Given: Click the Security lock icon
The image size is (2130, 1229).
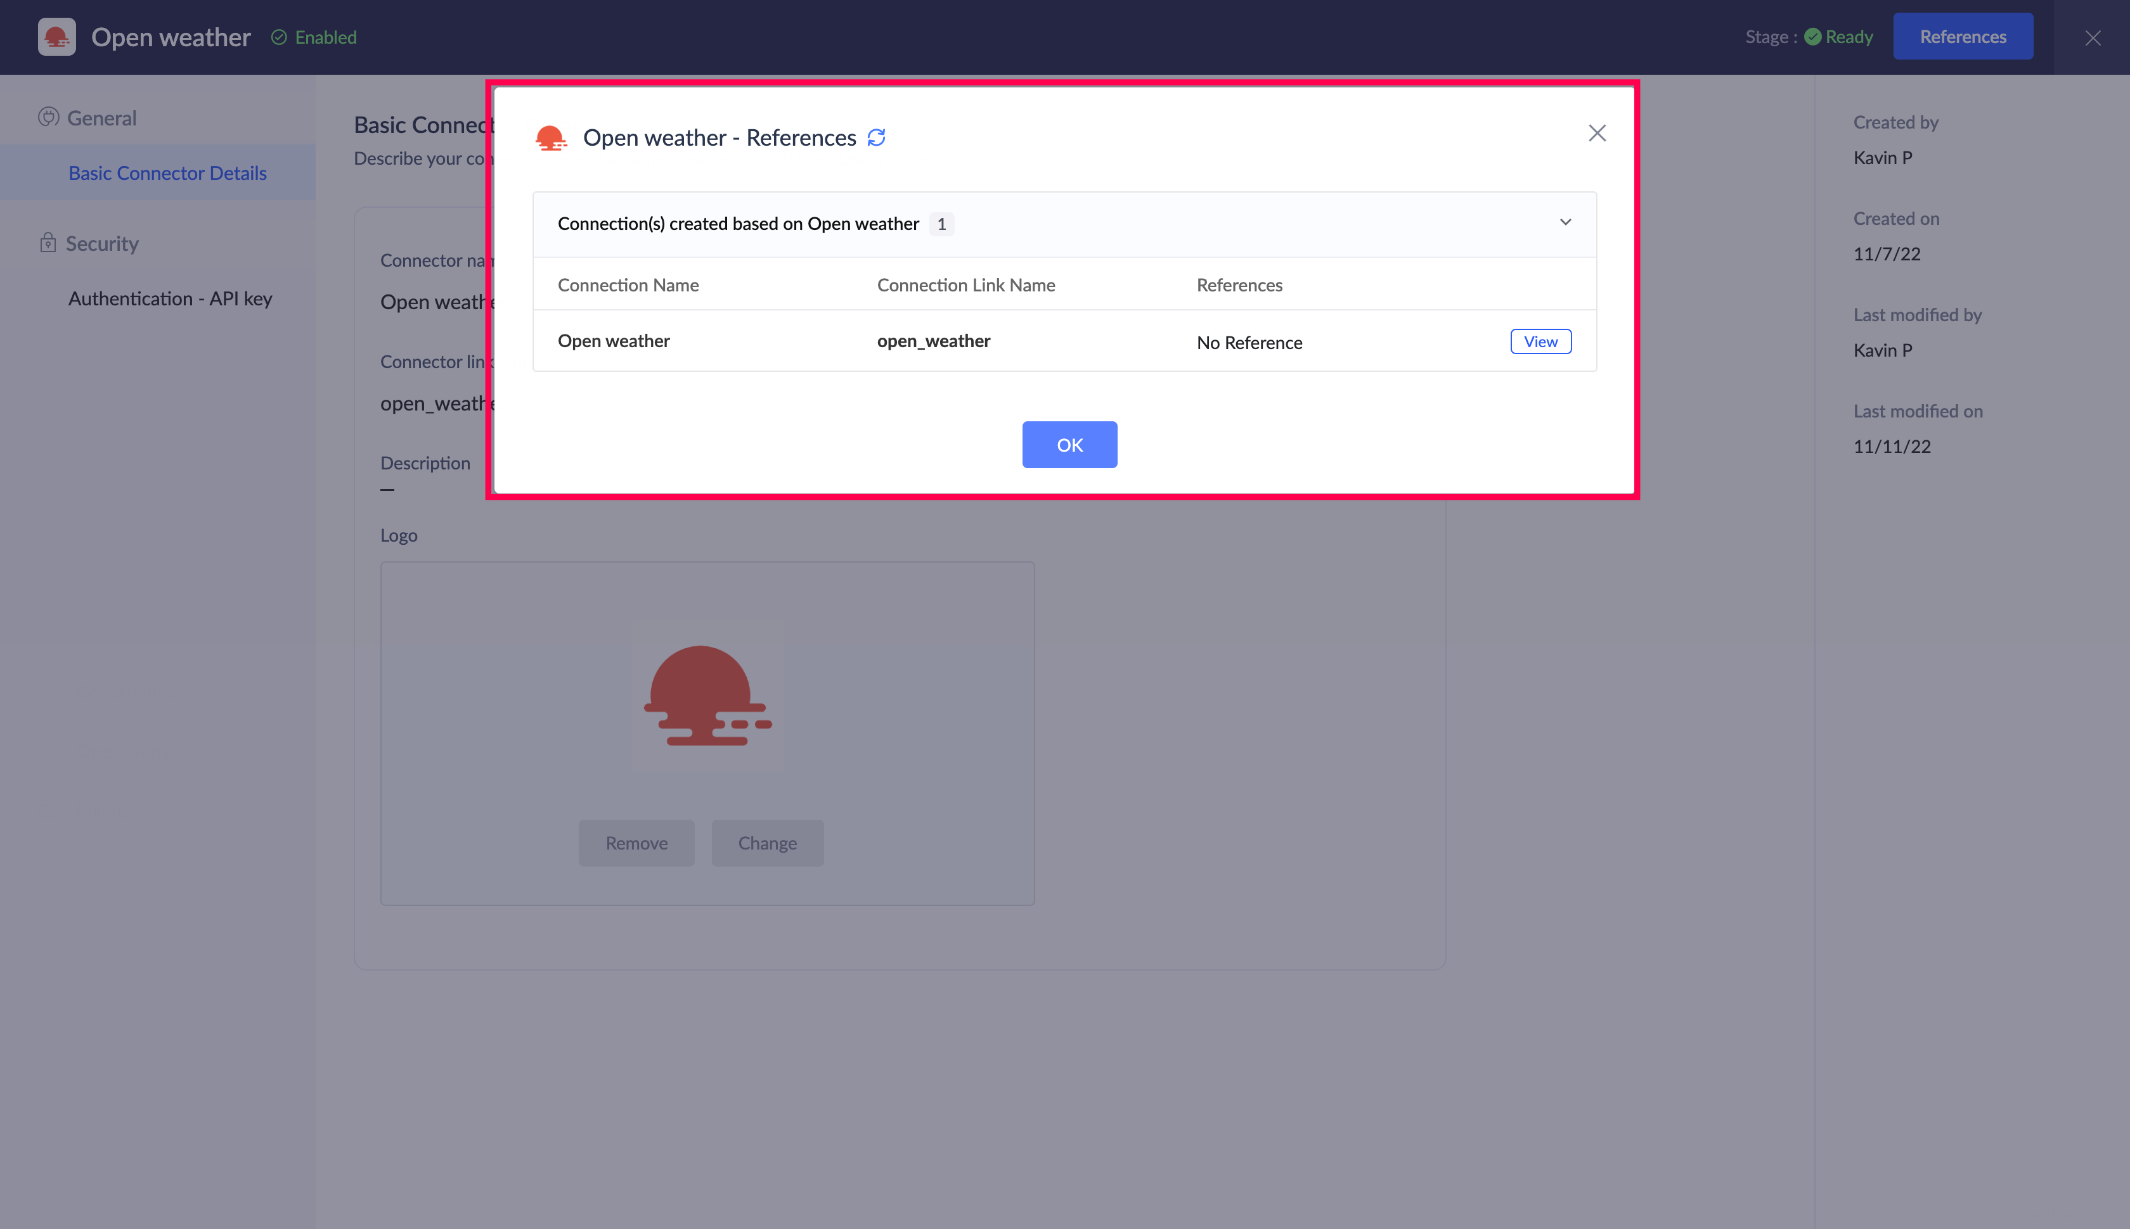Looking at the screenshot, I should (48, 243).
